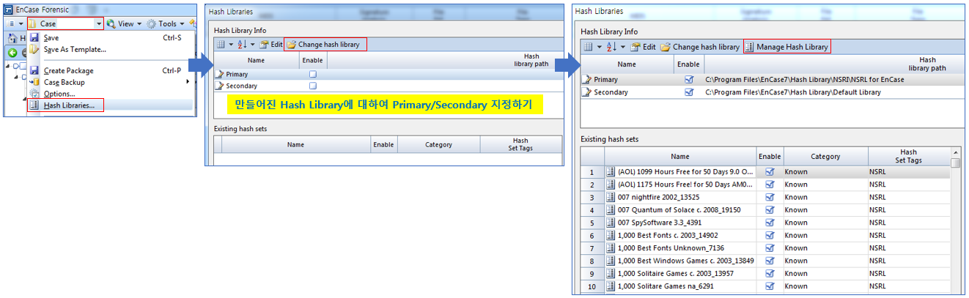Click hash set icon of 1,000 Best Windows Games

pyautogui.click(x=611, y=260)
